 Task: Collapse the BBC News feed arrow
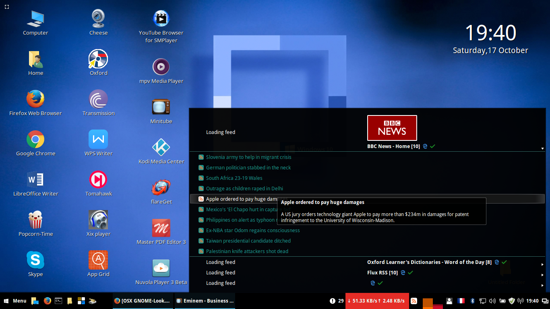coord(542,149)
